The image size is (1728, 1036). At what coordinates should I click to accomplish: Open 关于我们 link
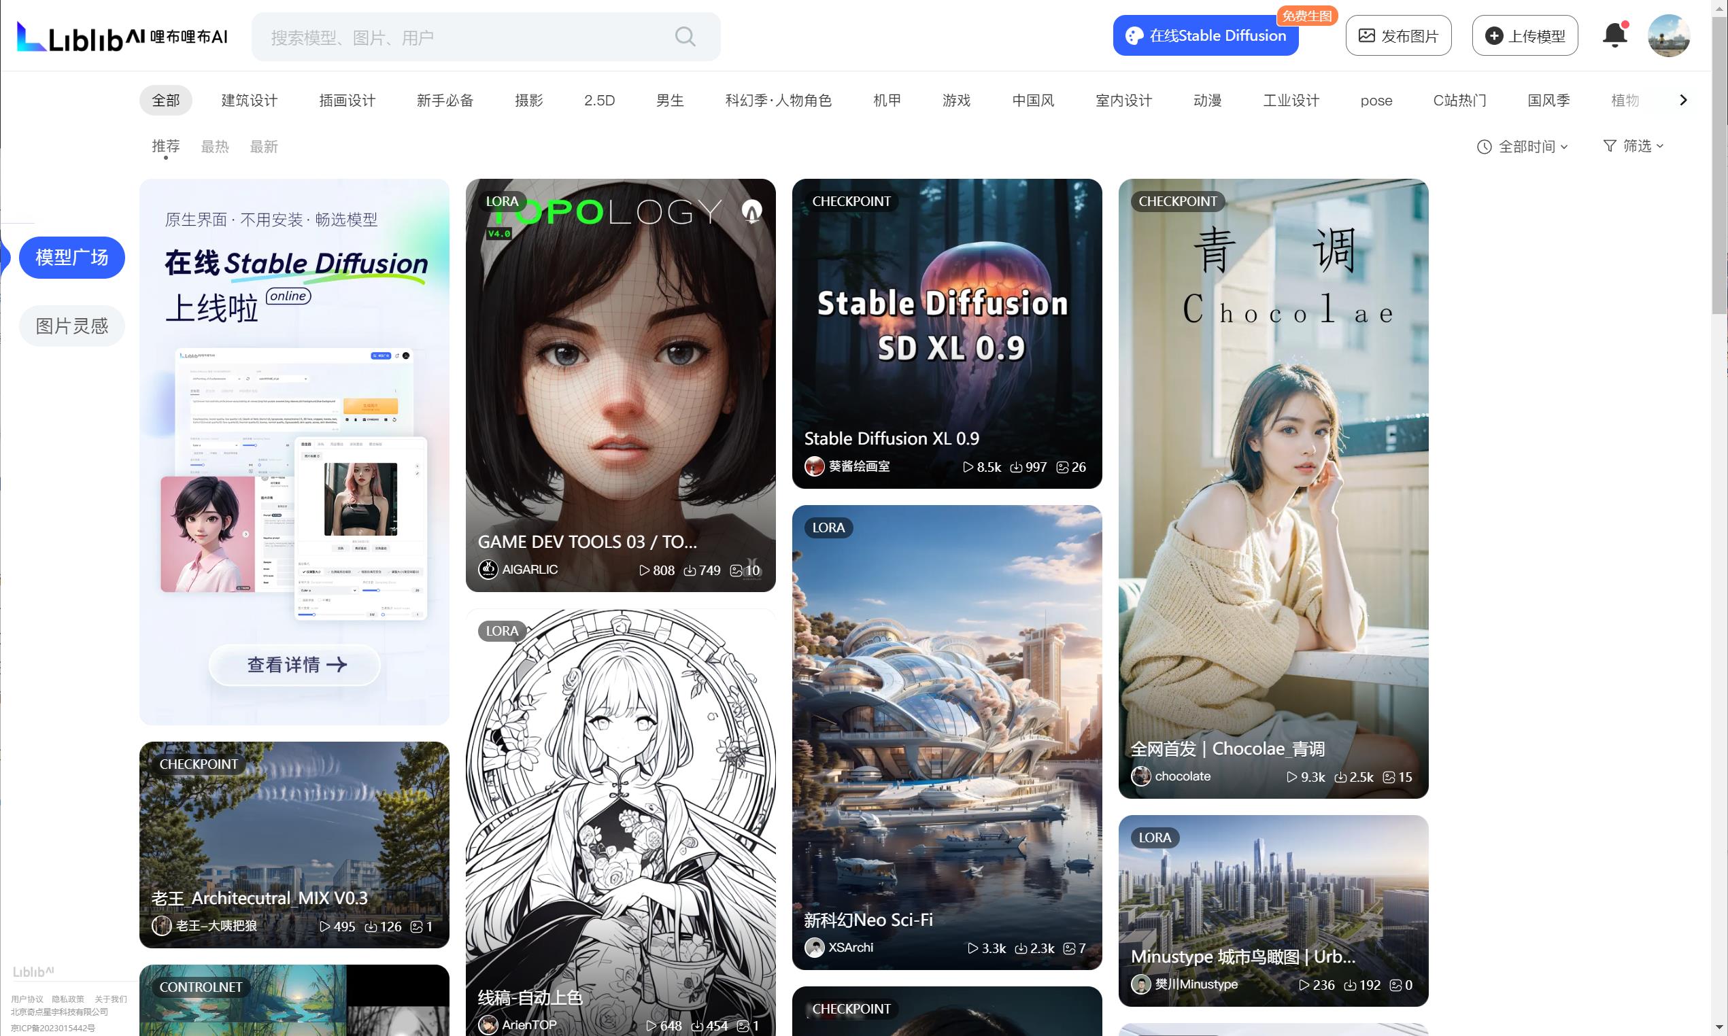click(110, 1000)
